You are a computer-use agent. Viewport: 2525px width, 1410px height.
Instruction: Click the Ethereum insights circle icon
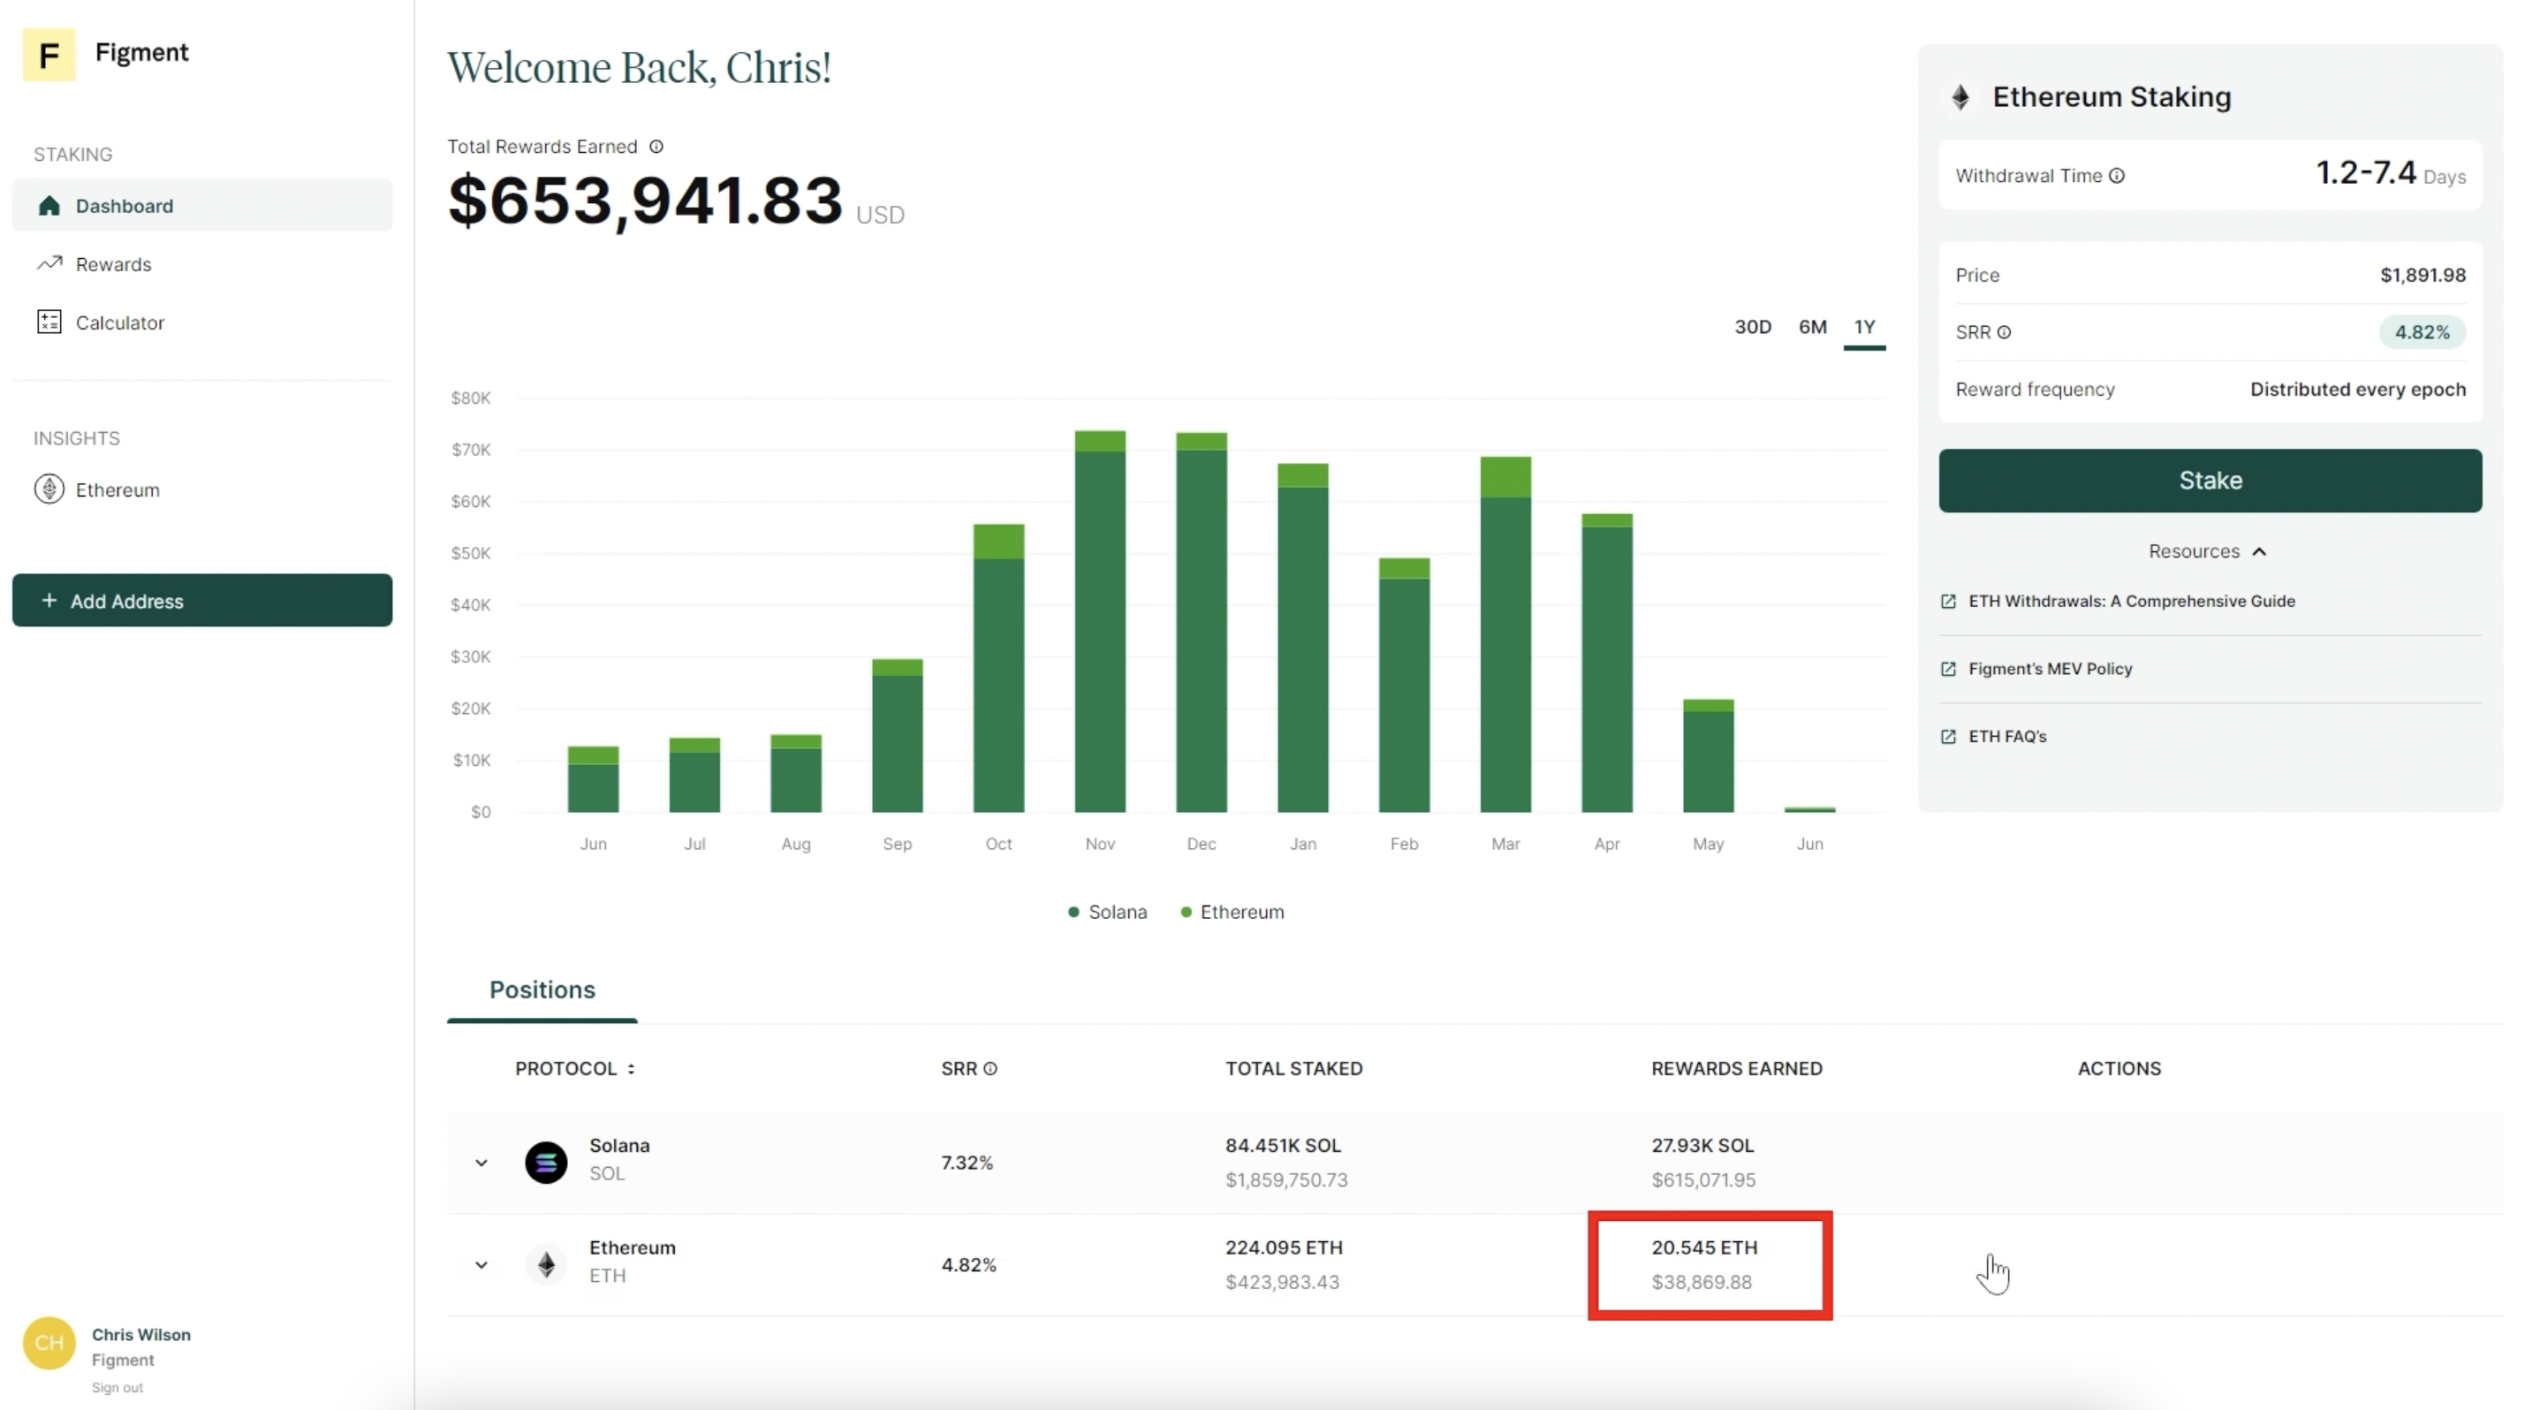(49, 489)
